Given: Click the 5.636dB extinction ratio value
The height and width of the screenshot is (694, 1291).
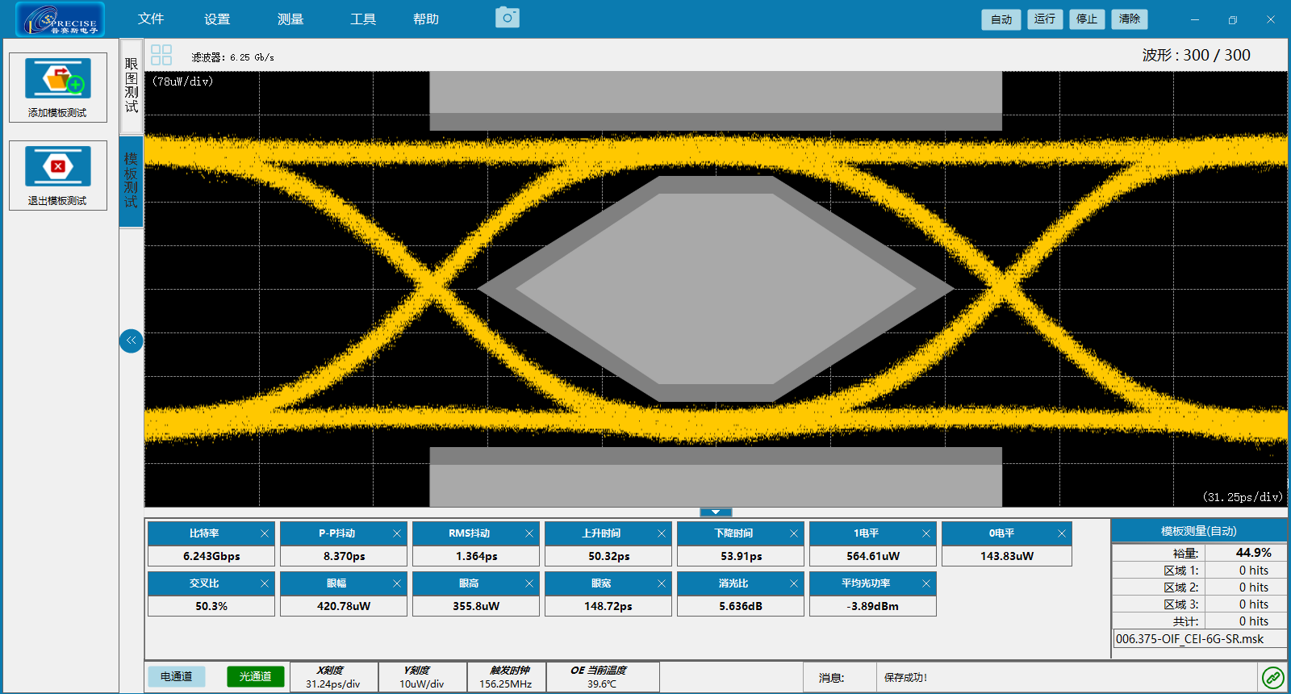Looking at the screenshot, I should 741,606.
